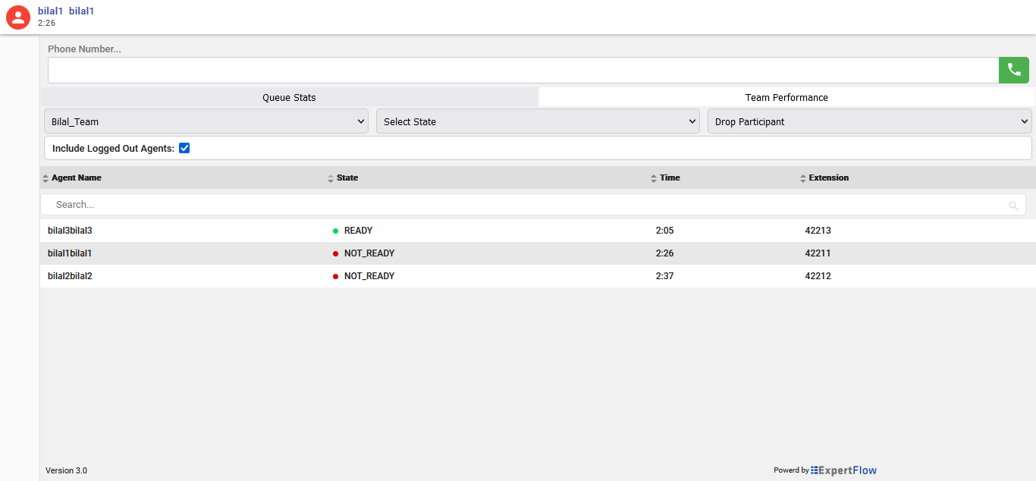Image resolution: width=1036 pixels, height=481 pixels.
Task: Sort by Extension column arrows
Action: pyautogui.click(x=803, y=178)
